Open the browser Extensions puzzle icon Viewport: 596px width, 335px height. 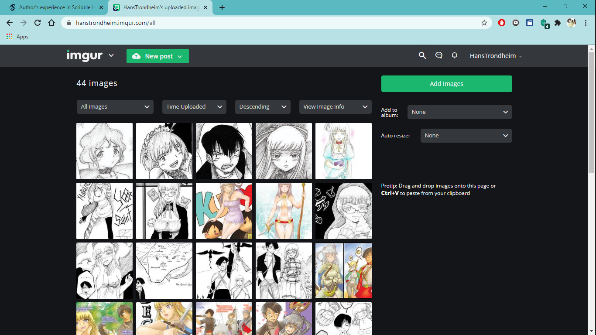point(558,23)
